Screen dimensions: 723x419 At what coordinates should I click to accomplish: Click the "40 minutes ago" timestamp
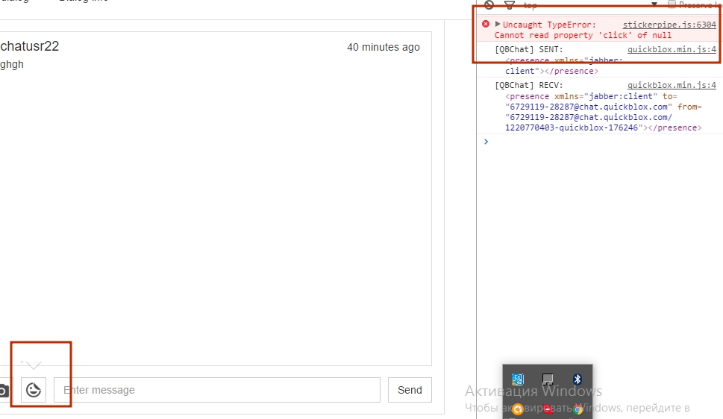(384, 47)
